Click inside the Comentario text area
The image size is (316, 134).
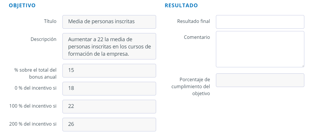(260, 49)
